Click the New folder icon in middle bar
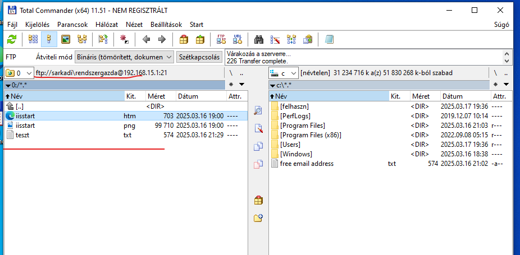Screen dimensions: 520x255 258,218
